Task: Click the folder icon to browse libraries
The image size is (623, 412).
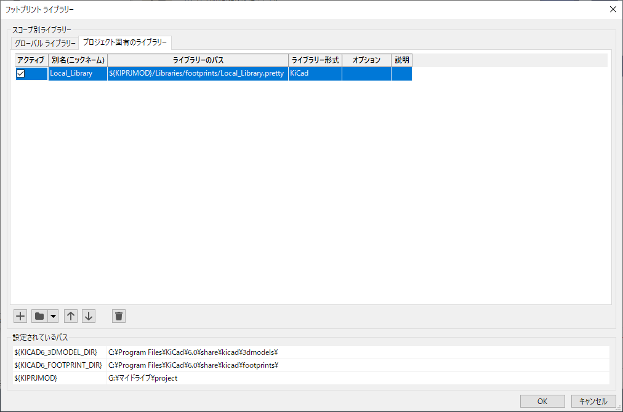Action: coord(39,316)
